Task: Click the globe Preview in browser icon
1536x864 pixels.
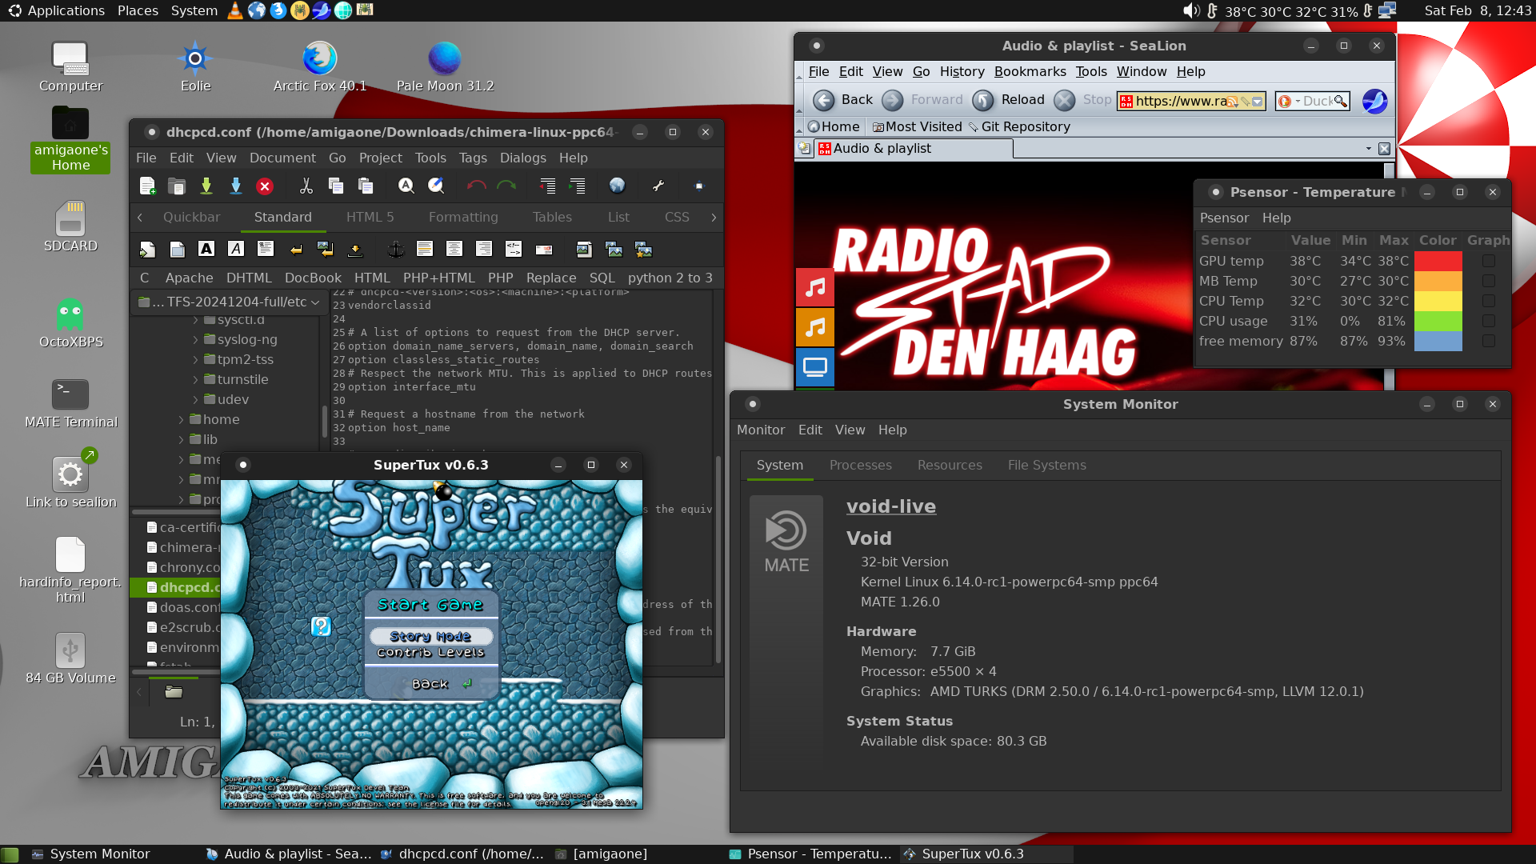Action: click(617, 186)
